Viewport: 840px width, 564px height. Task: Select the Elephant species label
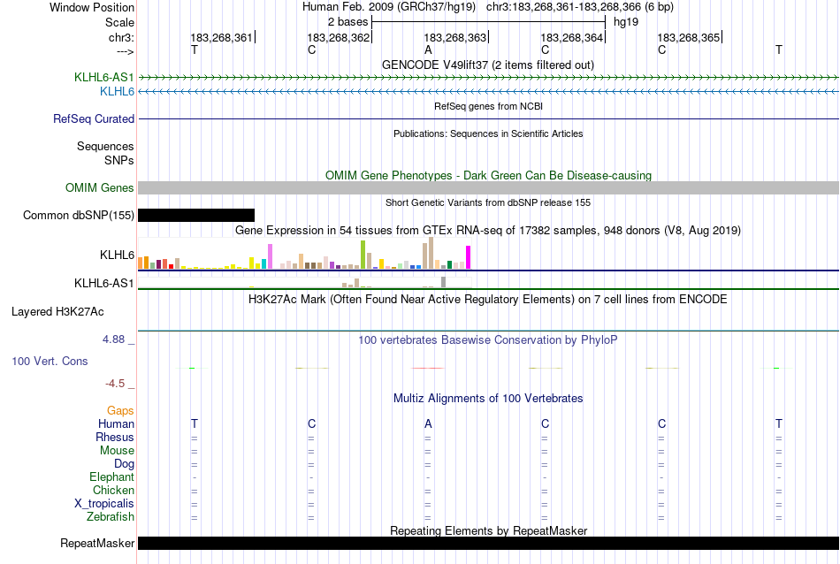(111, 476)
